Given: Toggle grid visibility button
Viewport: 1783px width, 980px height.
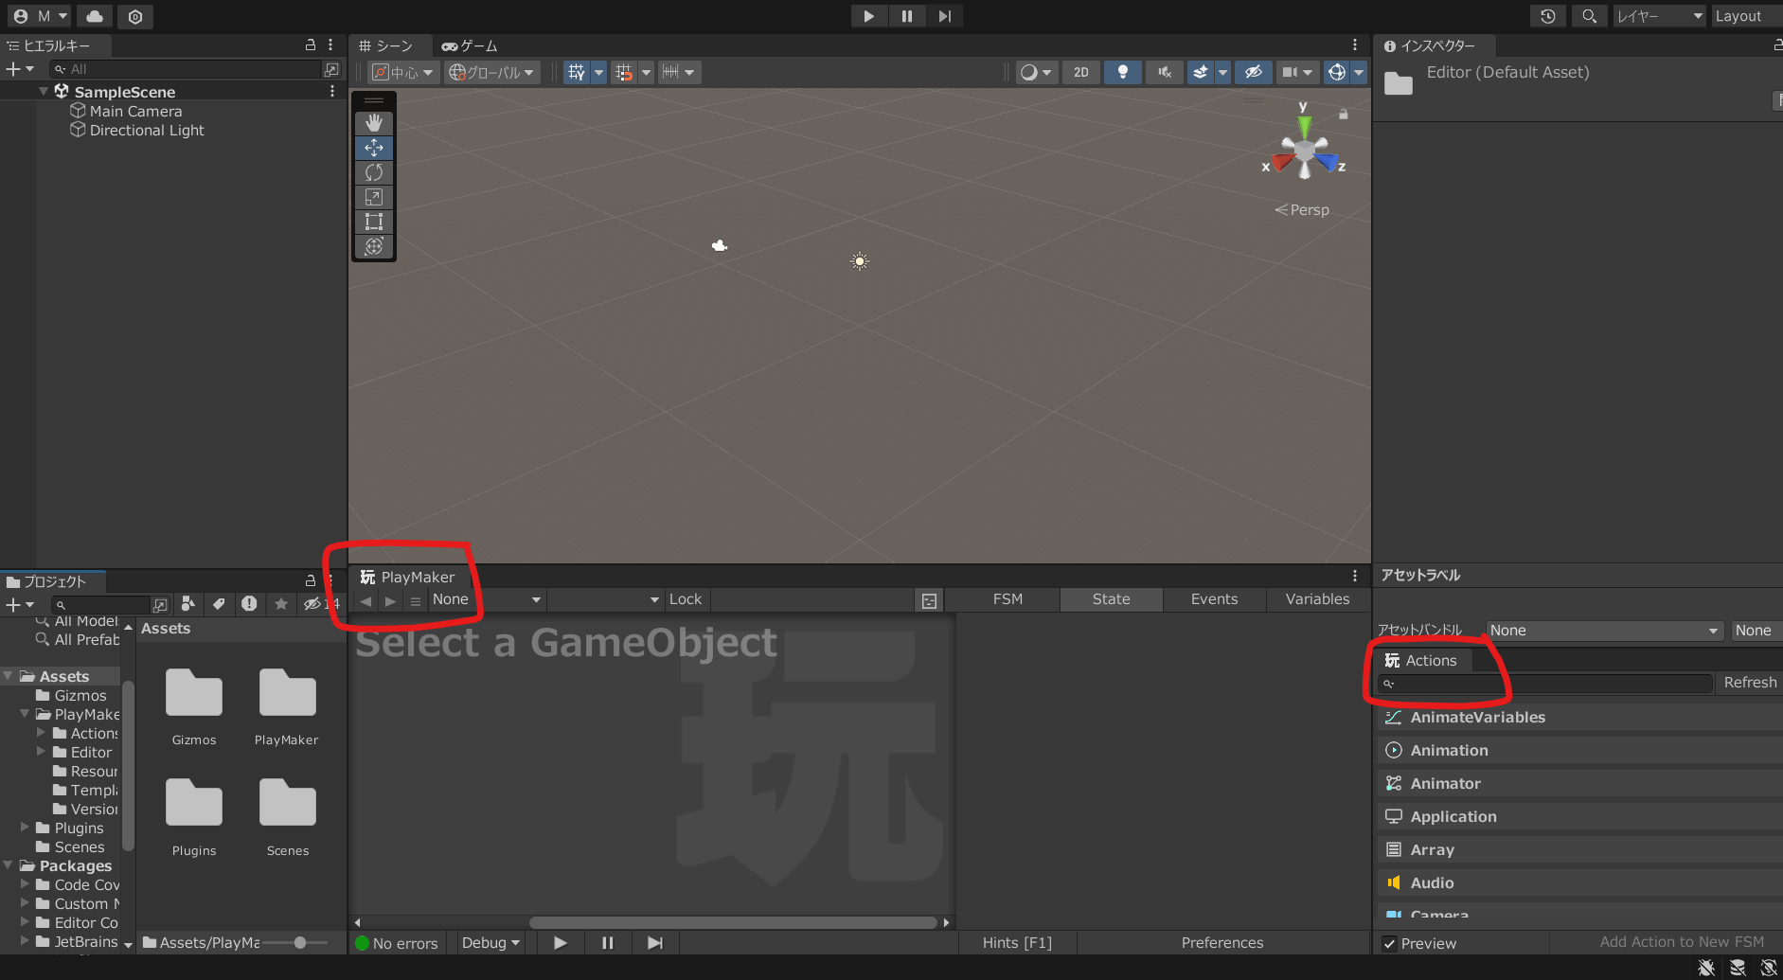Looking at the screenshot, I should 576,72.
